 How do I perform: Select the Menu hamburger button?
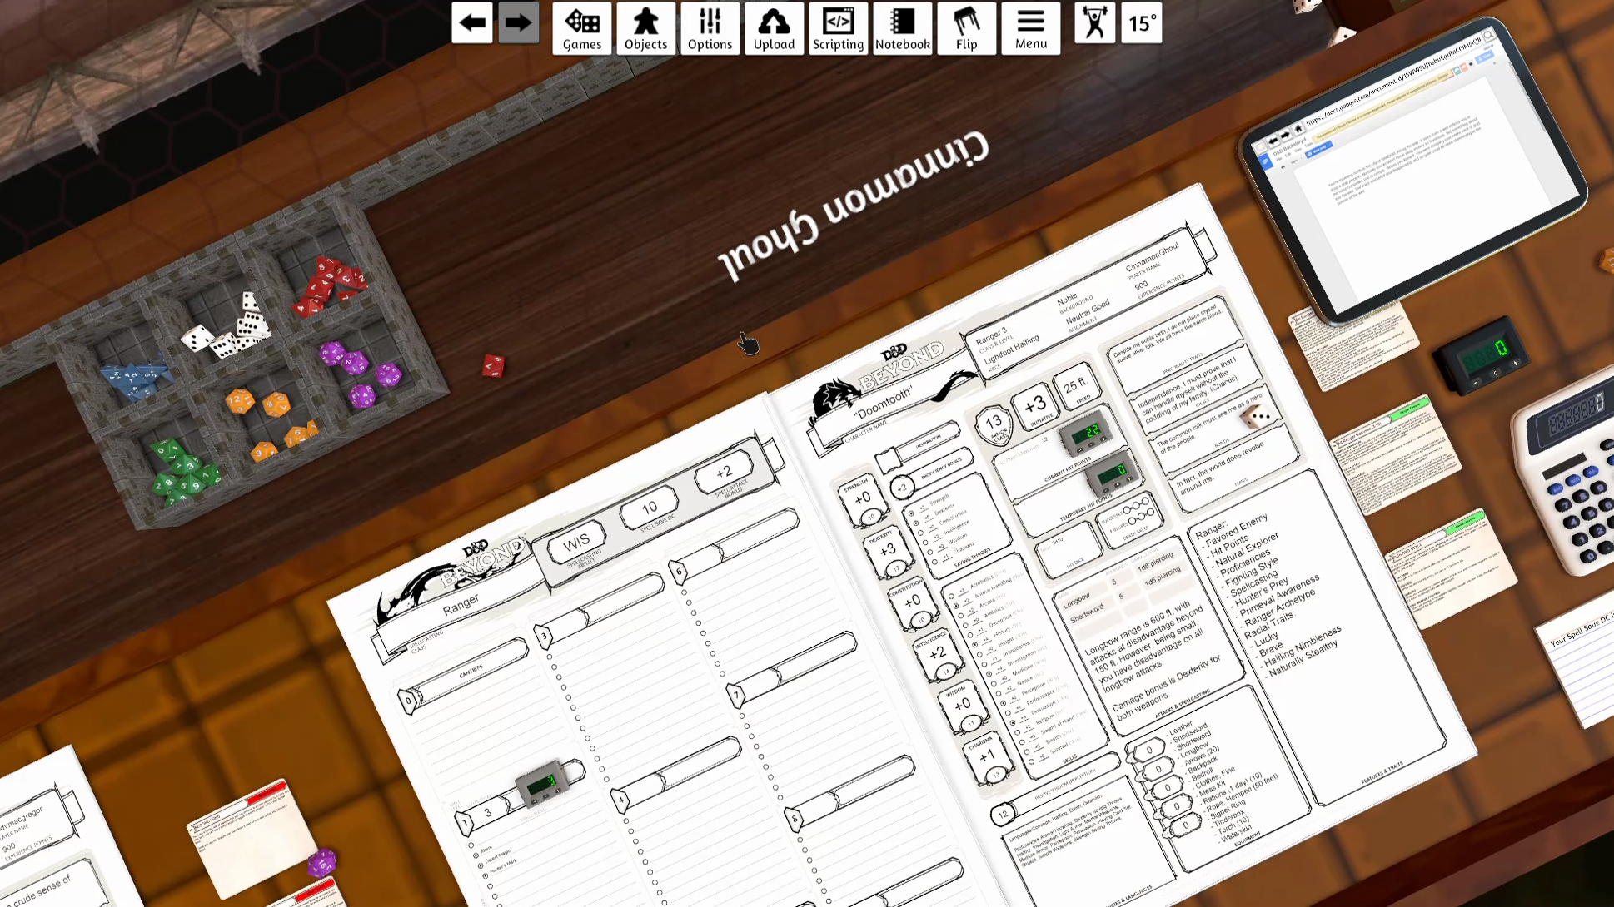tap(1030, 27)
